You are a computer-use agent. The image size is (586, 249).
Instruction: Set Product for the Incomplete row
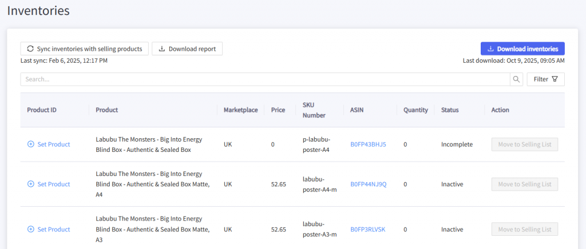[x=53, y=144]
